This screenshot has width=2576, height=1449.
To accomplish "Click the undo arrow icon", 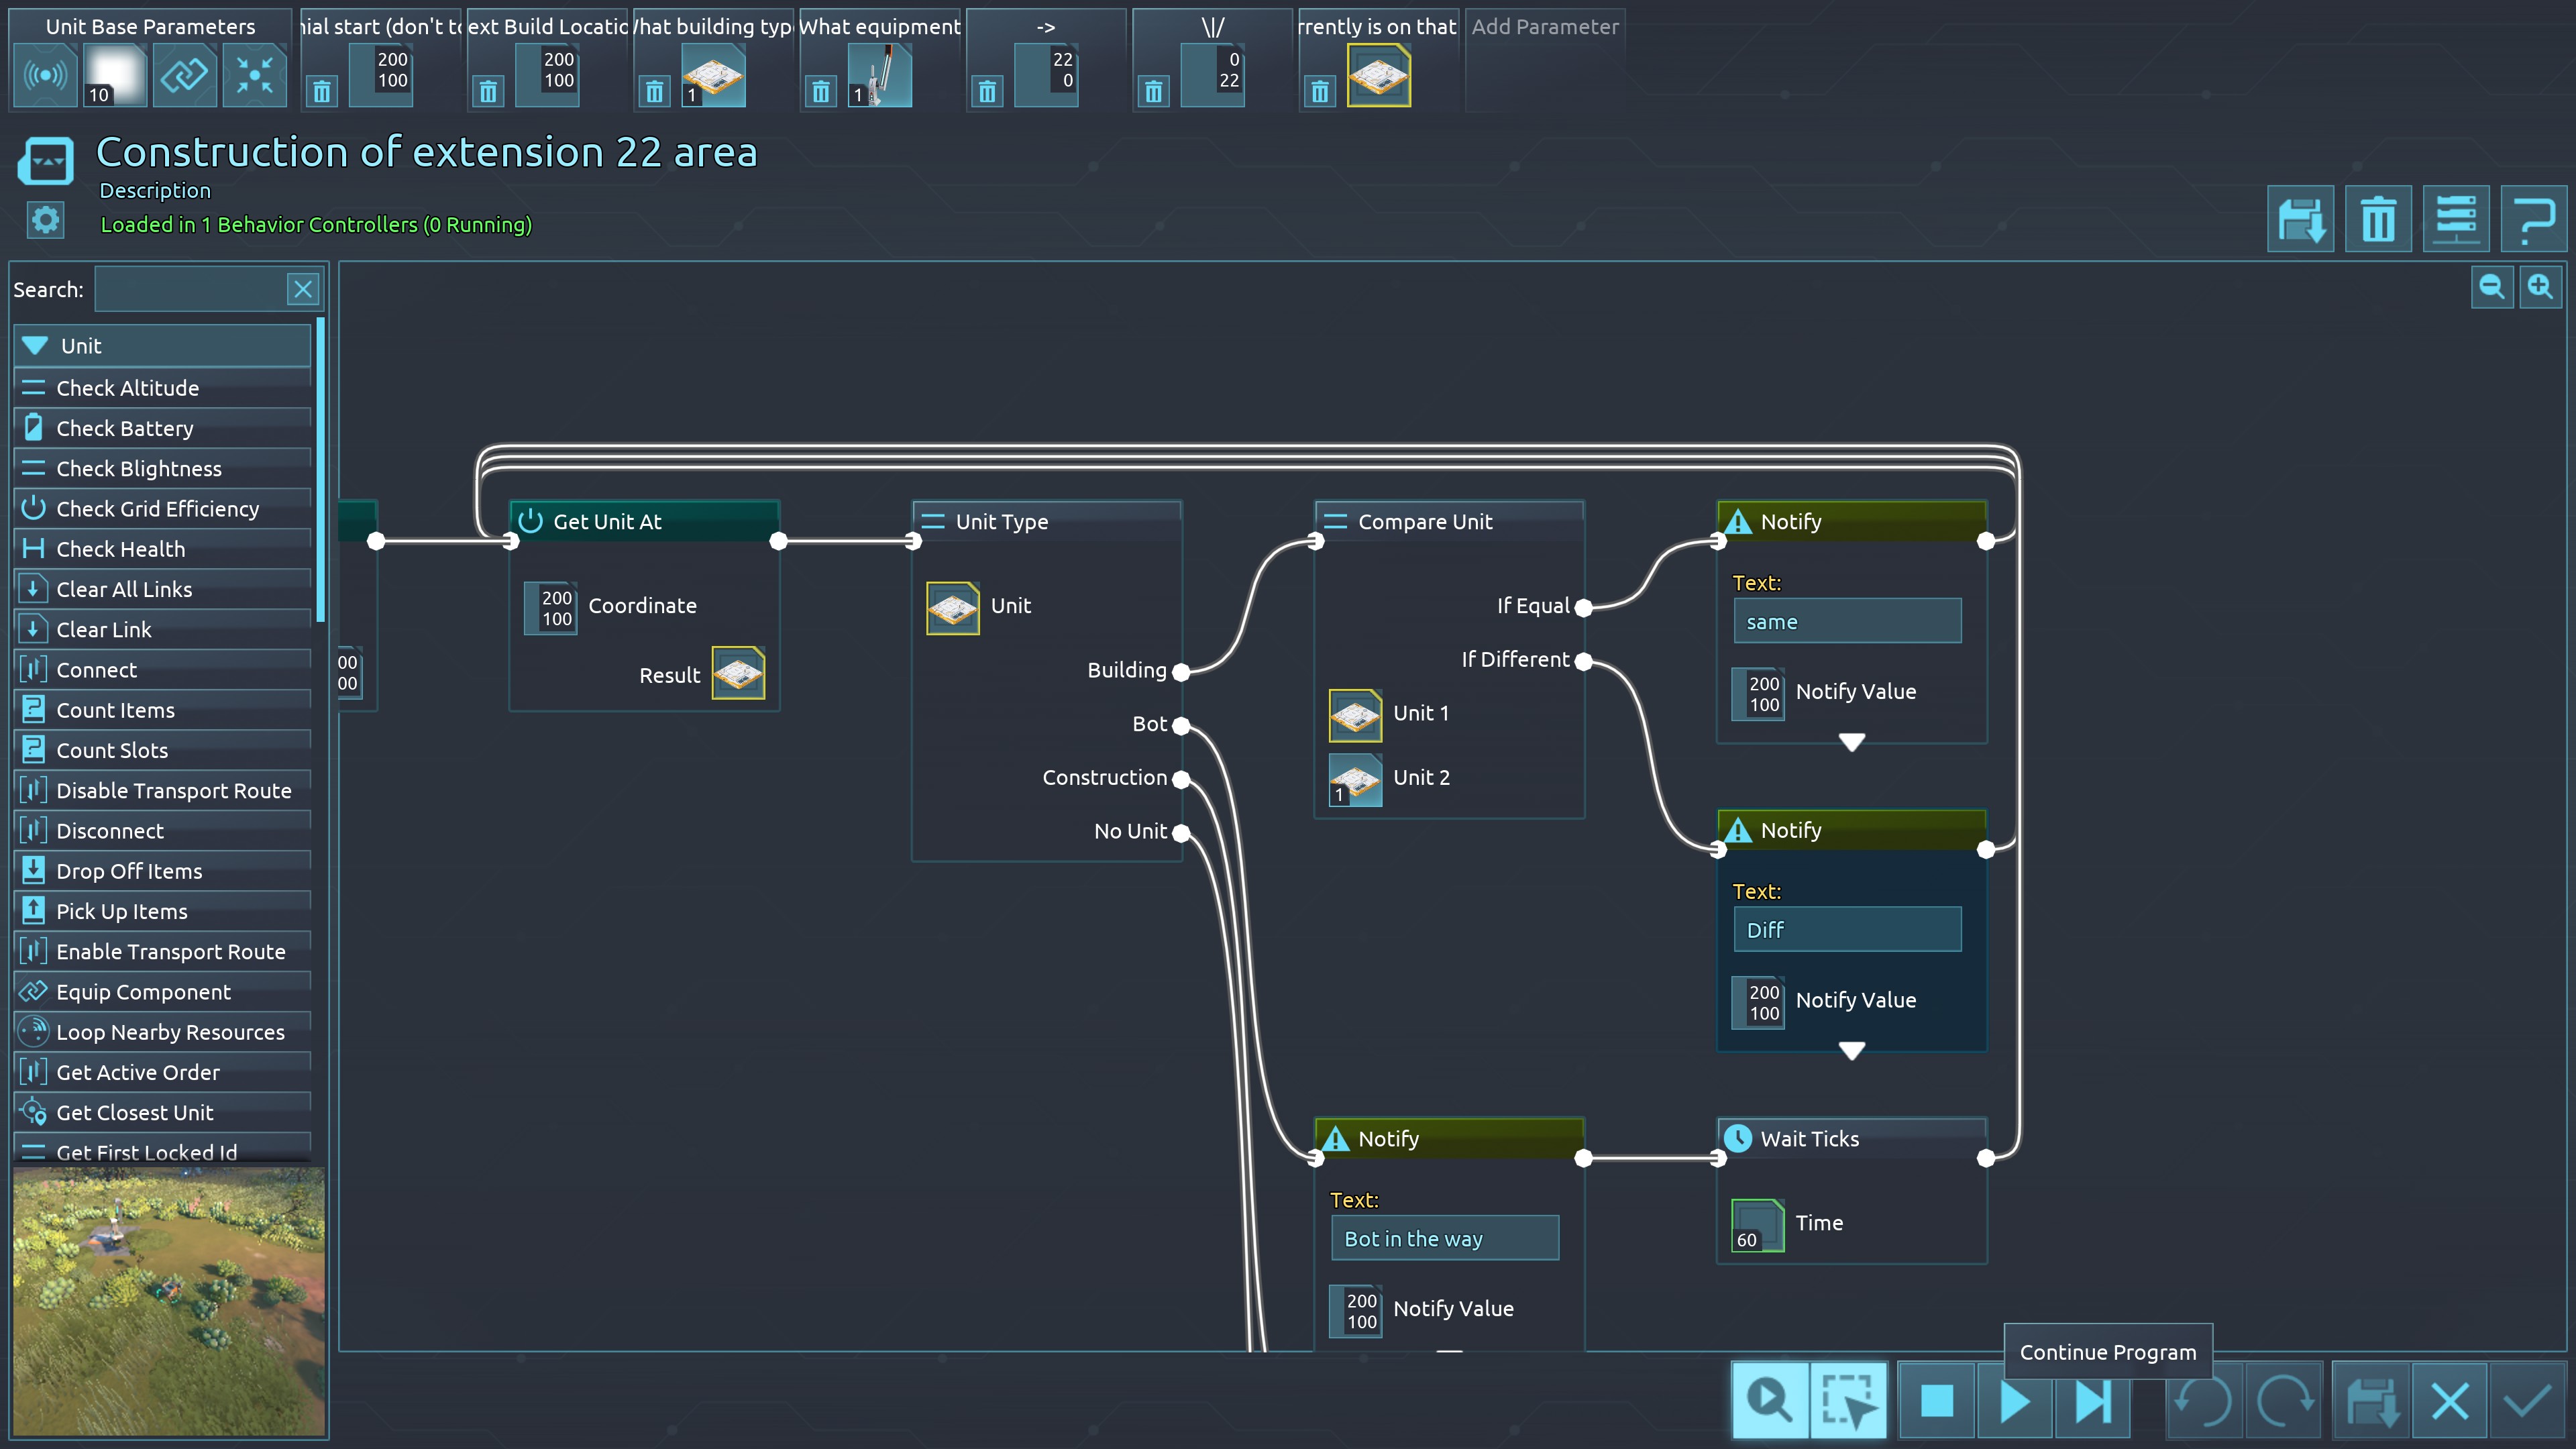I will tap(2204, 1400).
